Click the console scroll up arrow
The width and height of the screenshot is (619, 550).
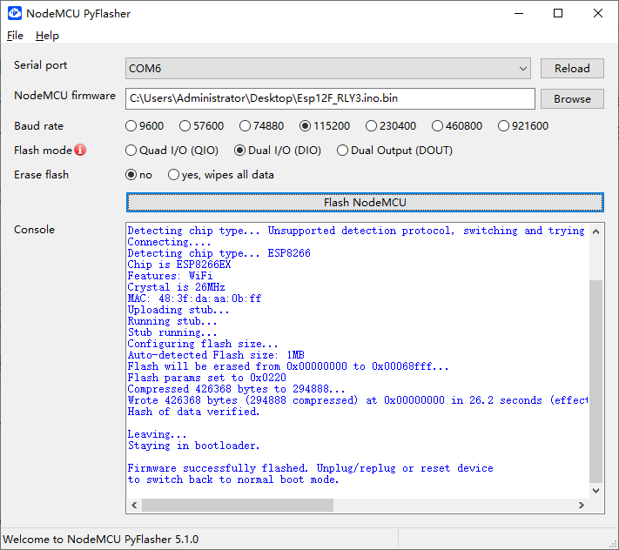[596, 231]
